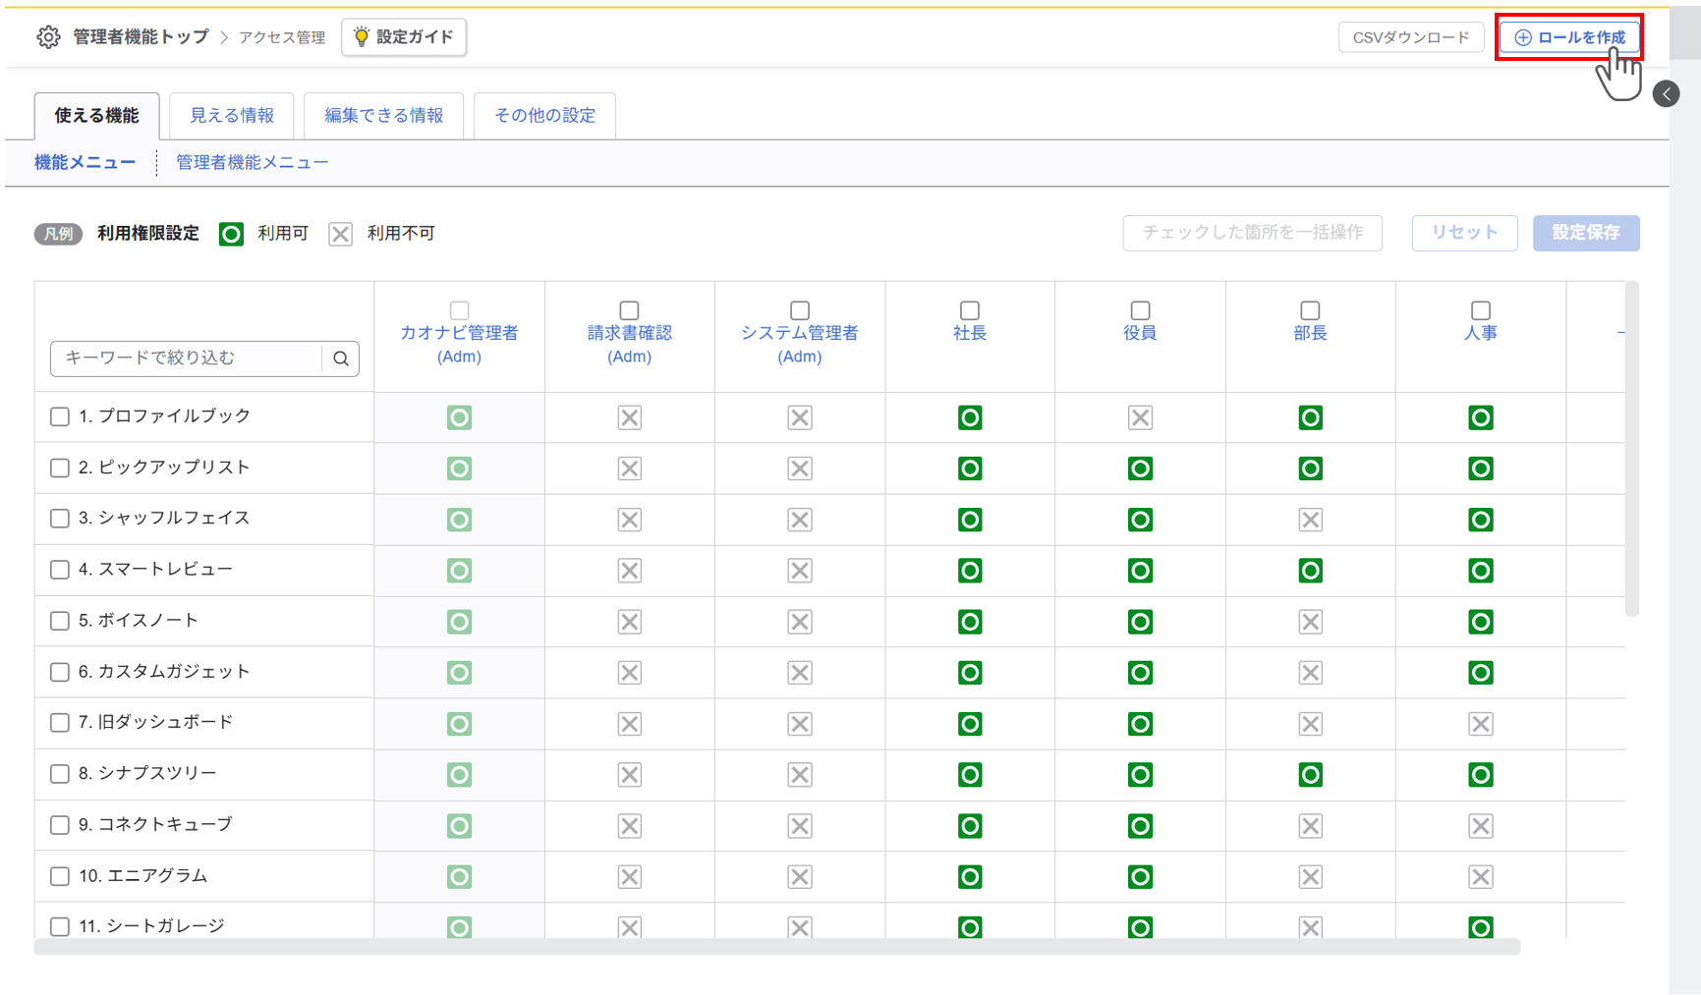Focus the キーワードで絞り込む search field

coord(187,359)
